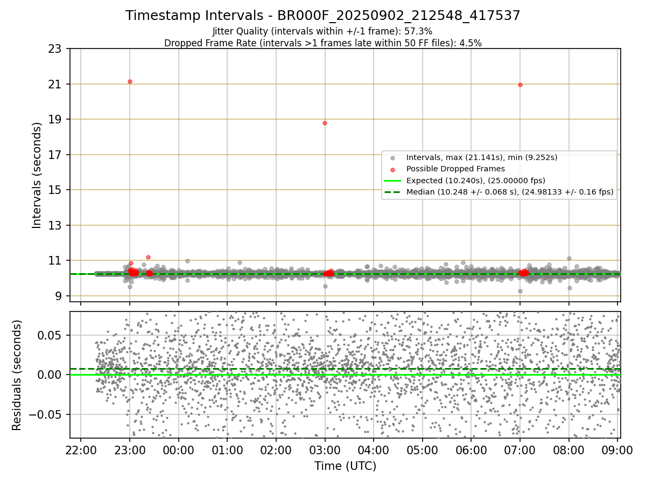This screenshot has height=485, width=646.
Task: Click the red dropped-frame cluster at 23:00 near 10 seconds
Action: pyautogui.click(x=133, y=273)
